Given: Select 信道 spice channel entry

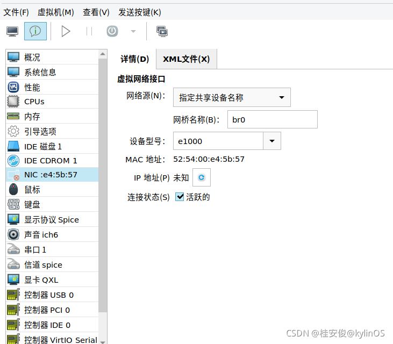Looking at the screenshot, I should click(52, 264).
